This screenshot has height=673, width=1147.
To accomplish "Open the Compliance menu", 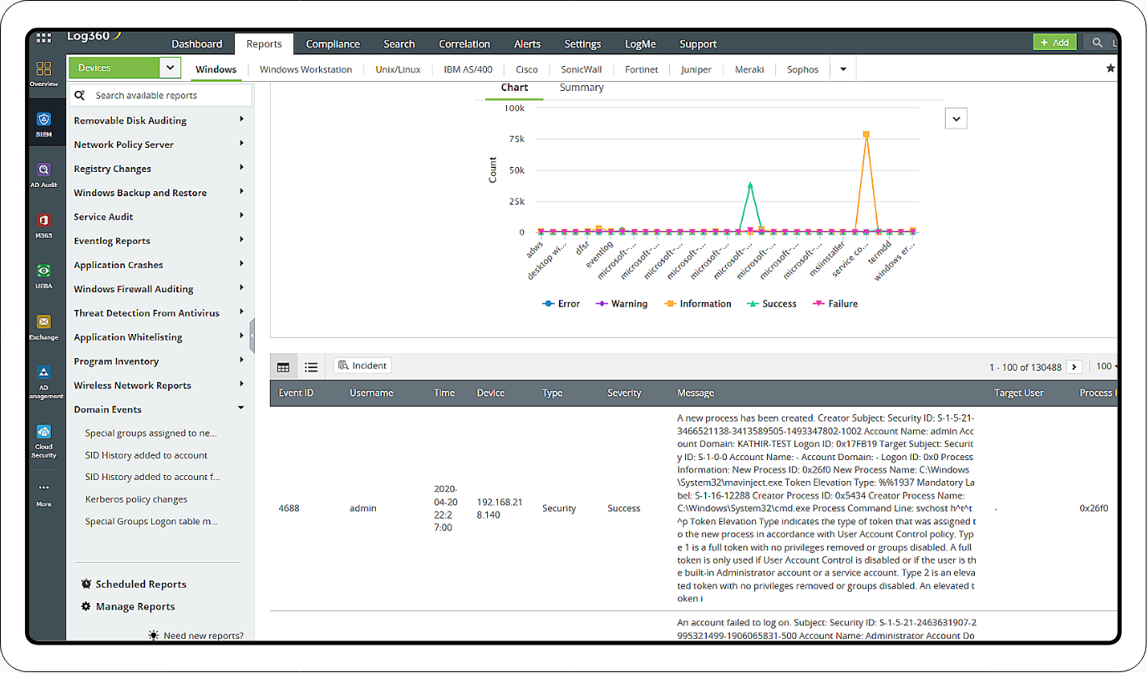I will pyautogui.click(x=332, y=43).
